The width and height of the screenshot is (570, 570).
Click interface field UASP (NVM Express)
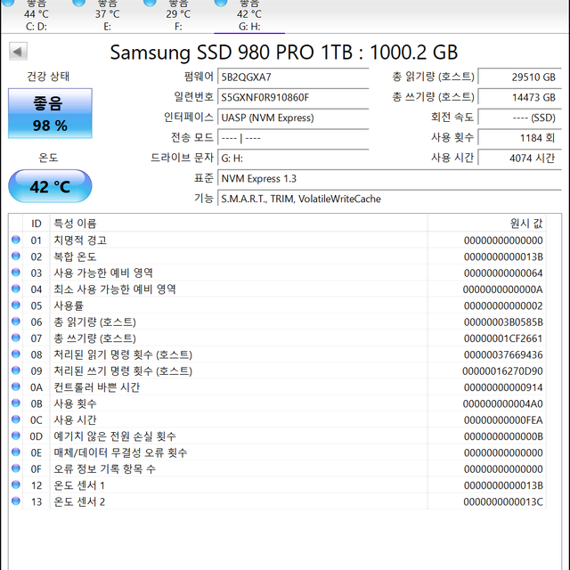pyautogui.click(x=293, y=118)
